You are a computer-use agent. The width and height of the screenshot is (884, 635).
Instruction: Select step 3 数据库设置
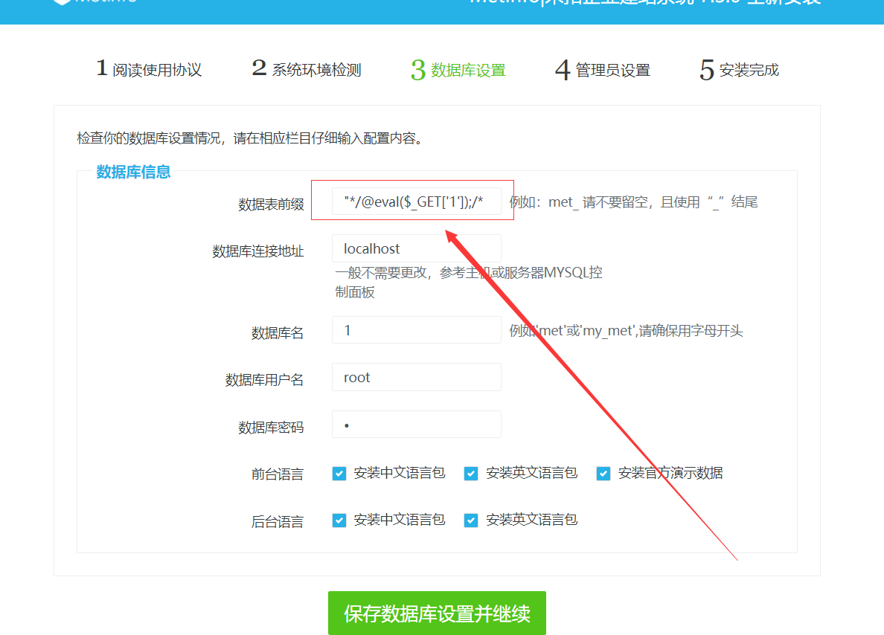[x=458, y=68]
